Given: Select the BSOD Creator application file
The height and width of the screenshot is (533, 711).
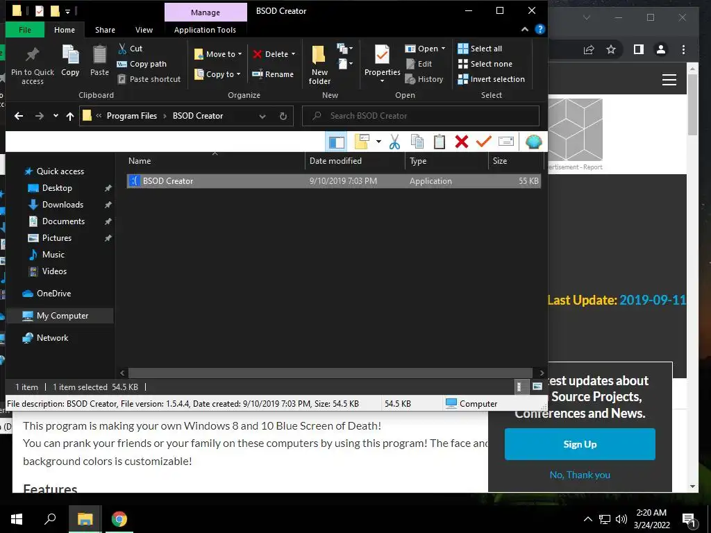Looking at the screenshot, I should 334,181.
